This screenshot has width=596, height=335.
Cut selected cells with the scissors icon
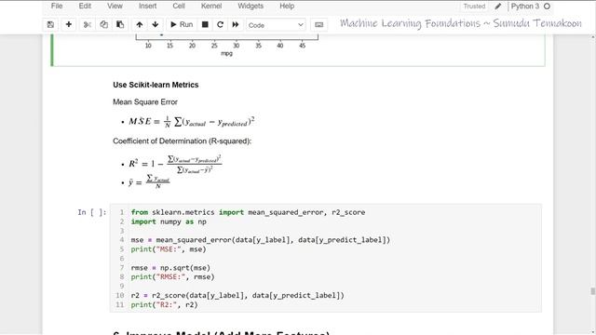(x=87, y=25)
